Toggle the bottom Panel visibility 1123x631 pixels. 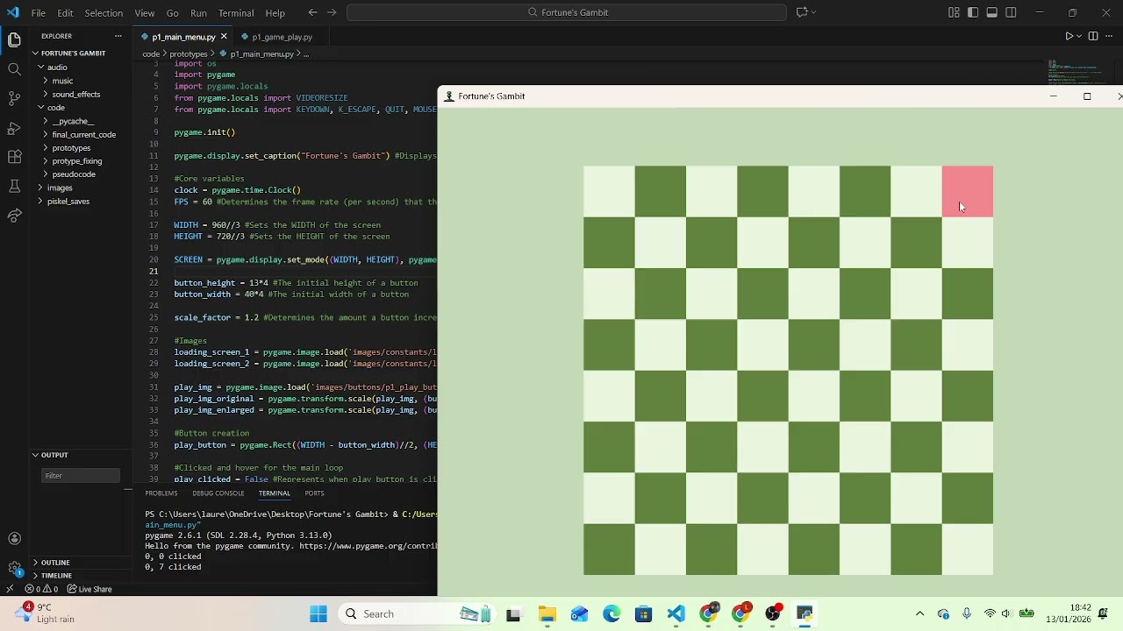(991, 12)
